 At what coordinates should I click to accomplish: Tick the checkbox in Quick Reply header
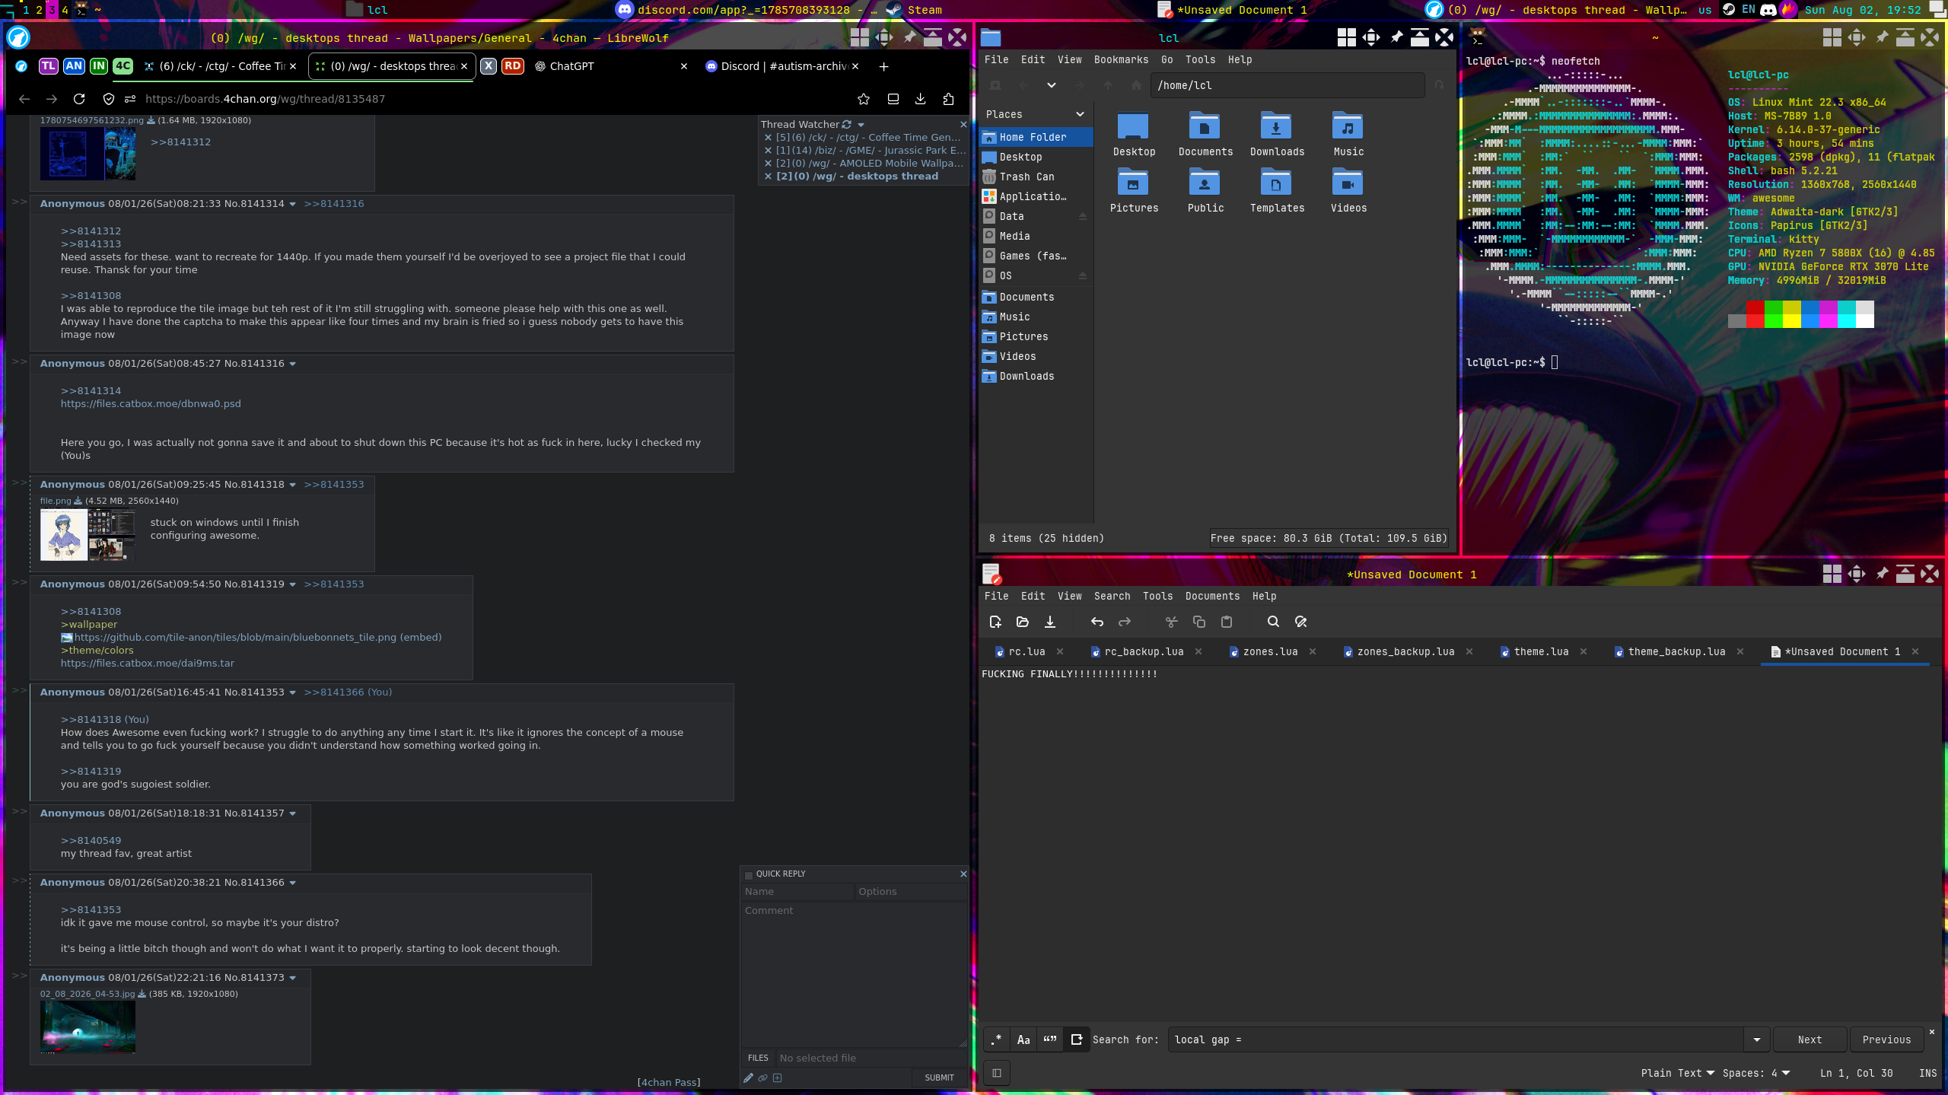pyautogui.click(x=749, y=875)
